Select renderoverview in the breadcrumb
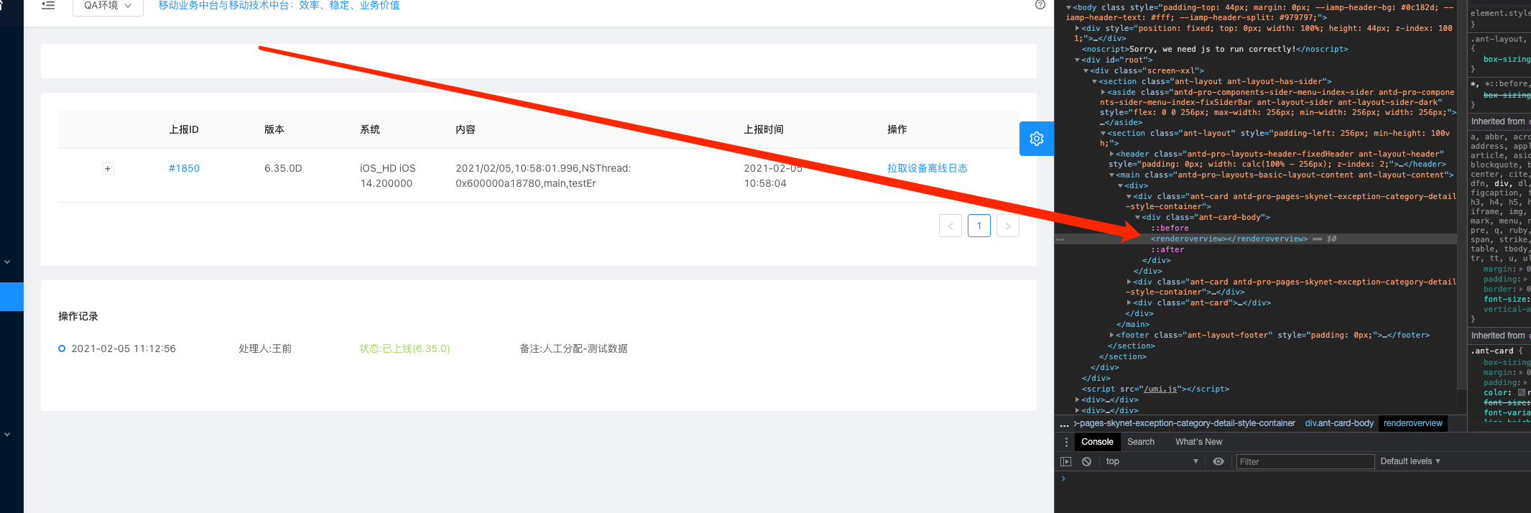 [1413, 424]
